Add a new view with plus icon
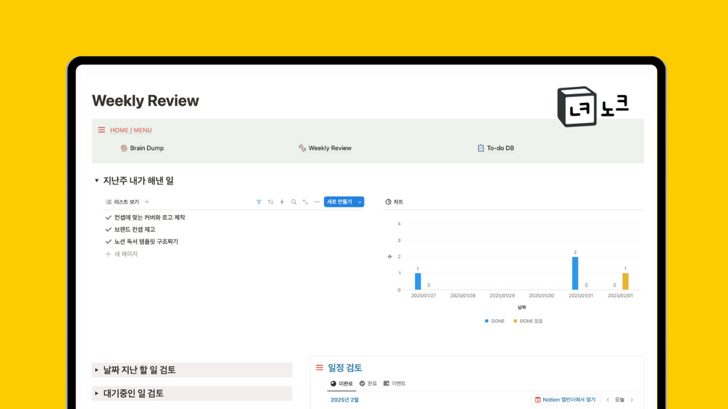 [x=147, y=202]
